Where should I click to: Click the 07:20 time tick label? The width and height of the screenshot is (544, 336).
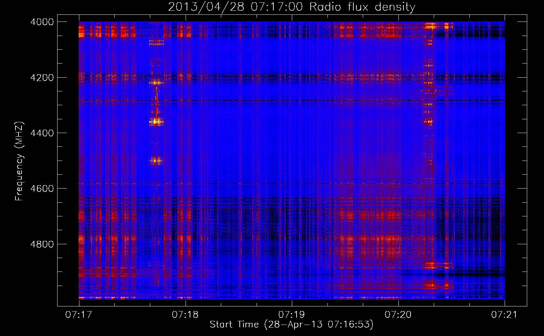[x=398, y=315]
